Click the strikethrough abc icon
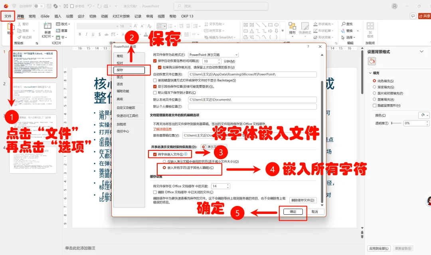The height and width of the screenshot is (255, 431). tap(106, 34)
